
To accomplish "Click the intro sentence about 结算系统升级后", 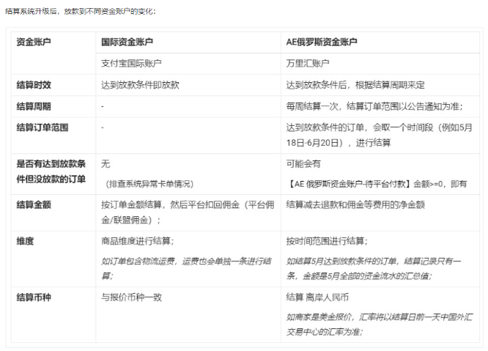I will (80, 12).
